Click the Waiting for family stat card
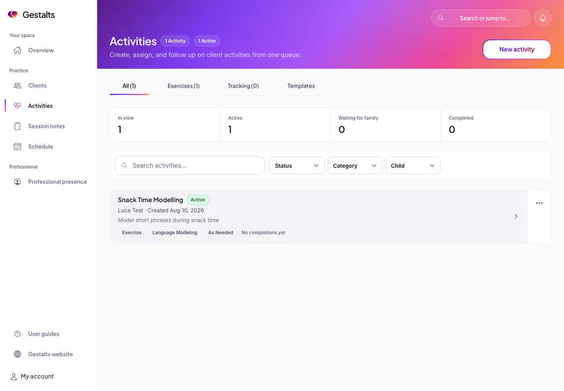 pyautogui.click(x=385, y=125)
